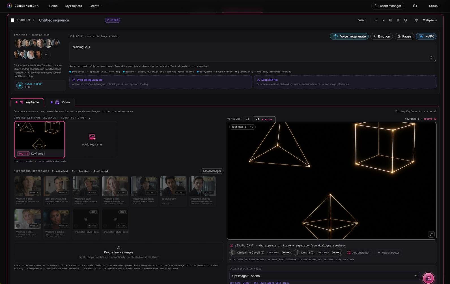Move sequence down with the down chevron
Screen dimensions: 450x284
[383, 20]
